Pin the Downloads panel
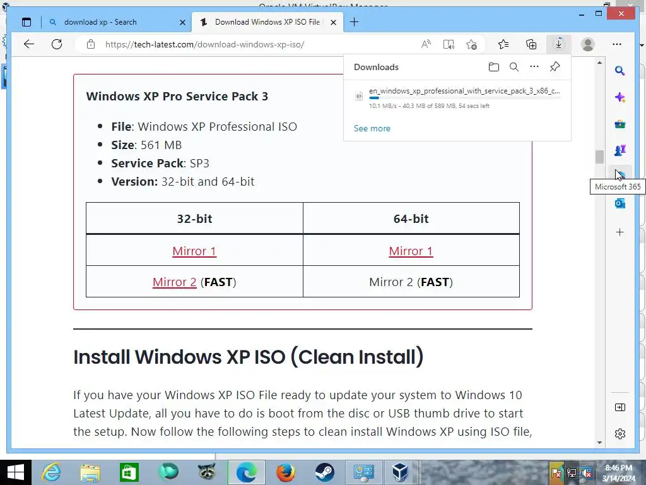646x485 pixels. pyautogui.click(x=555, y=67)
